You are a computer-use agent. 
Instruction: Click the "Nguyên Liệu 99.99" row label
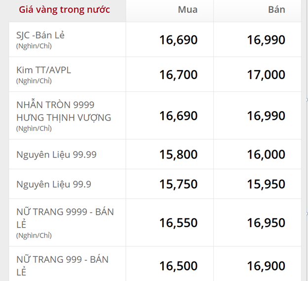[56, 155]
